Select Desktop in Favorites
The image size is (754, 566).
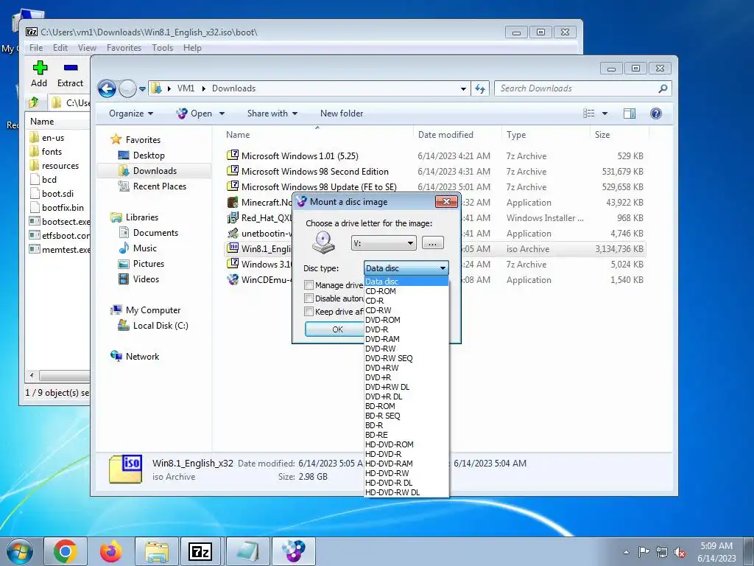[x=149, y=156]
